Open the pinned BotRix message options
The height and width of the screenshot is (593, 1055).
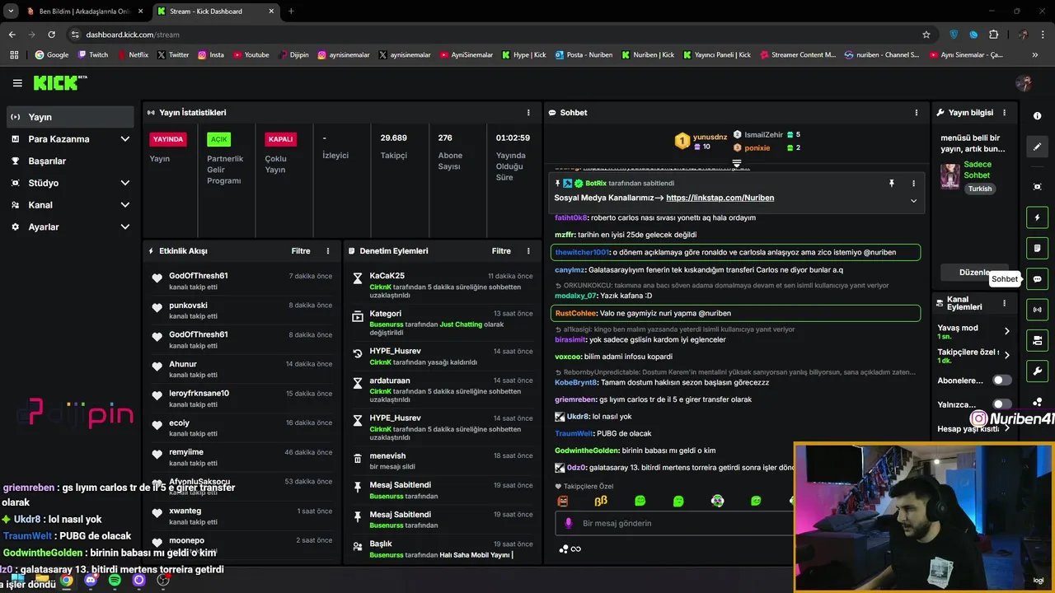click(913, 184)
